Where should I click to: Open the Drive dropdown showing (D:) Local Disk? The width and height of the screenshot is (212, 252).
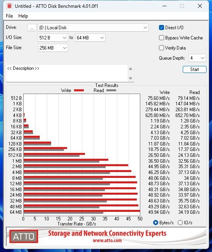(93, 28)
